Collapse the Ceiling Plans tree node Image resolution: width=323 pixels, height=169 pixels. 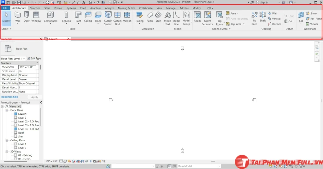[x=7, y=140]
